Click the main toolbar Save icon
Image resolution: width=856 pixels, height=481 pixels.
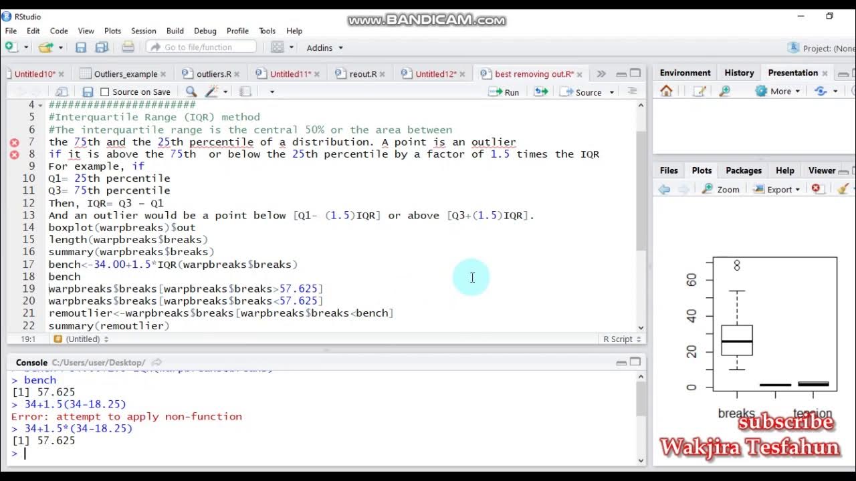(81, 47)
